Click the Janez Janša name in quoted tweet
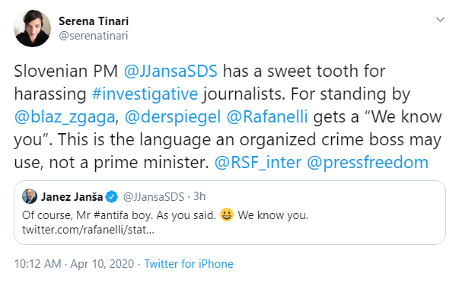The image size is (459, 283). click(72, 197)
